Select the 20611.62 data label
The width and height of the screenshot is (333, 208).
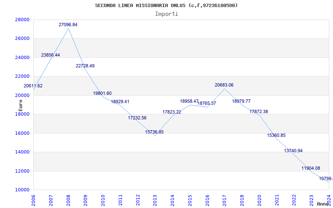tap(33, 86)
